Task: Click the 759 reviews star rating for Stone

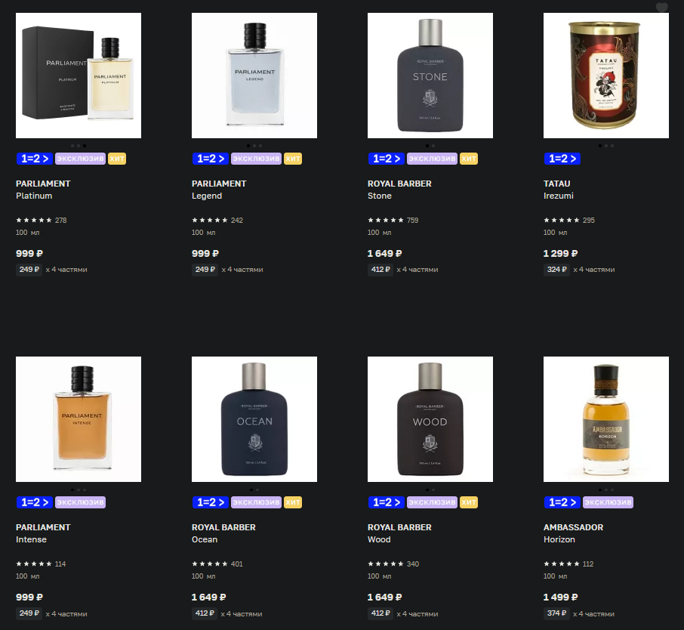Action: click(x=393, y=220)
